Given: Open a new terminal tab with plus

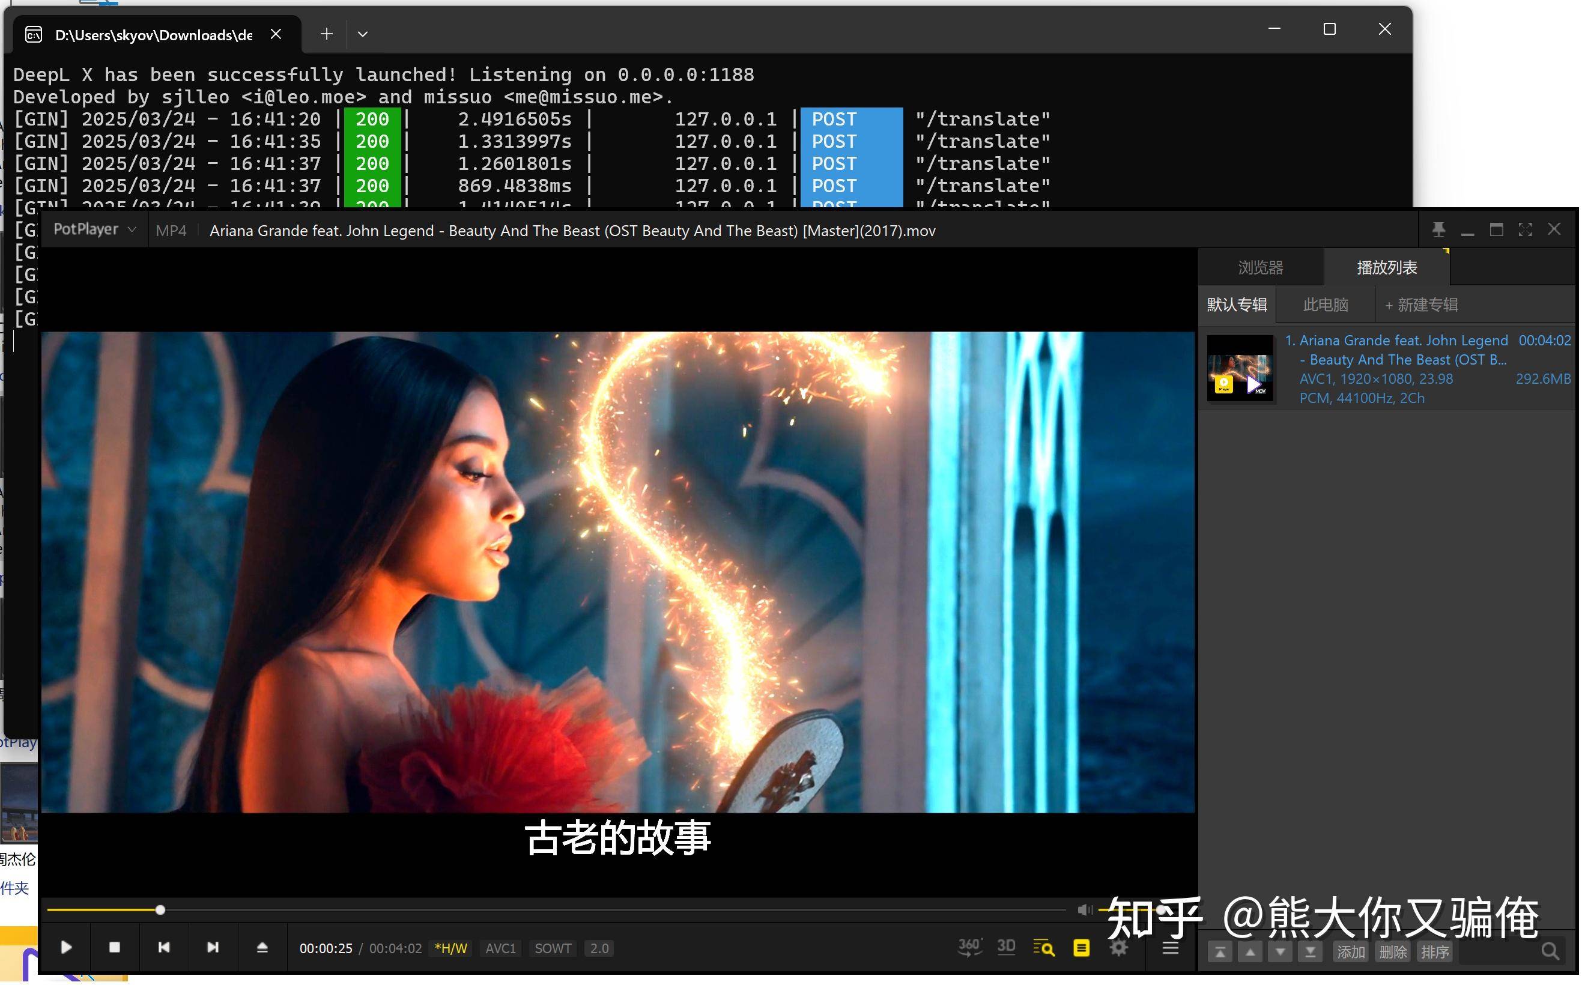Looking at the screenshot, I should pos(326,34).
